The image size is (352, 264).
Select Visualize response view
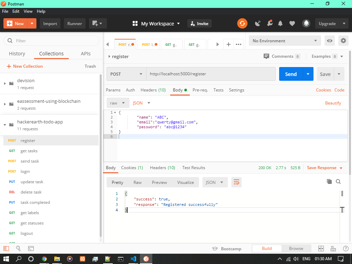[x=185, y=182]
